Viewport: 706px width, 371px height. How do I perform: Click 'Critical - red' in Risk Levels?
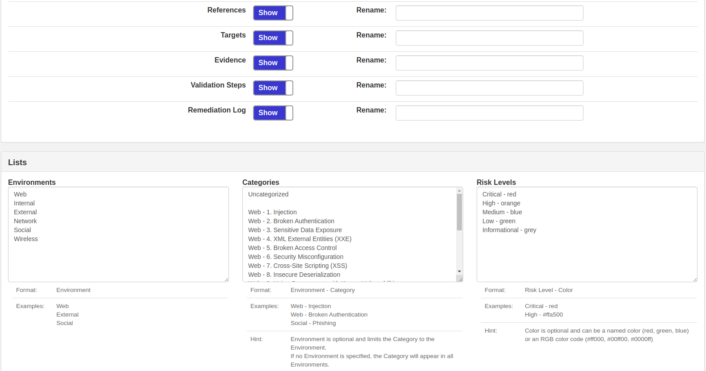tap(499, 194)
